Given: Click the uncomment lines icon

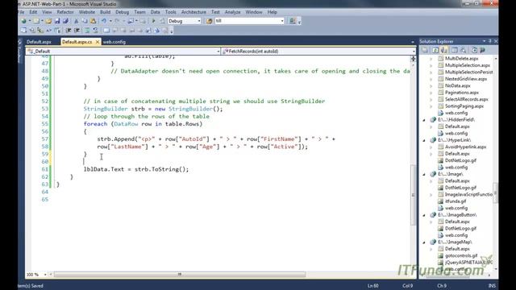Looking at the screenshot, I should (95, 31).
